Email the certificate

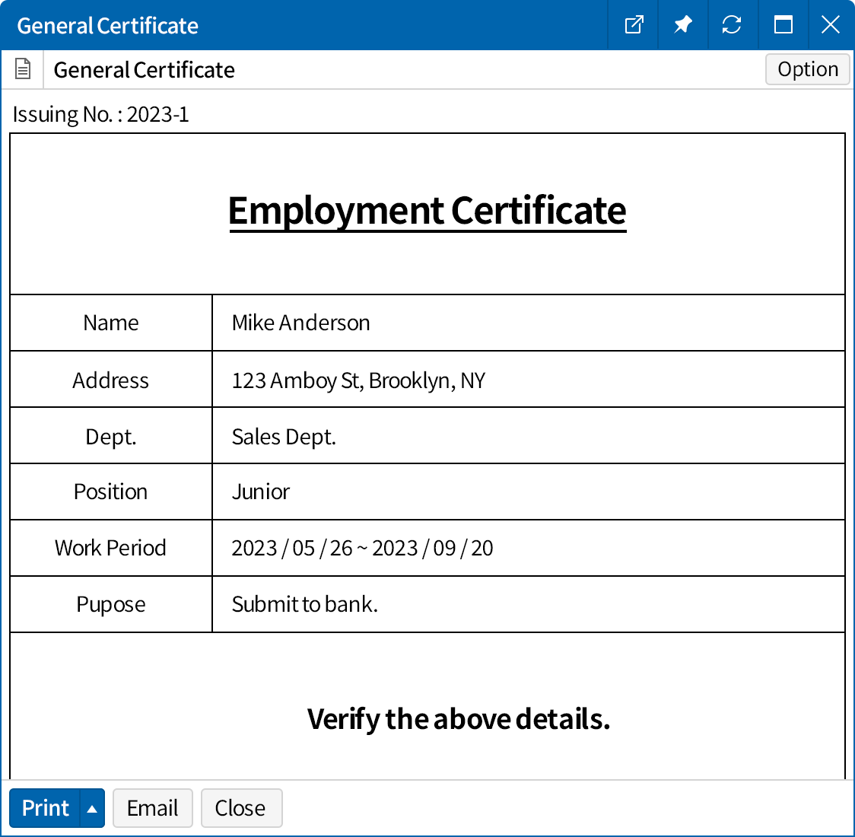click(152, 808)
